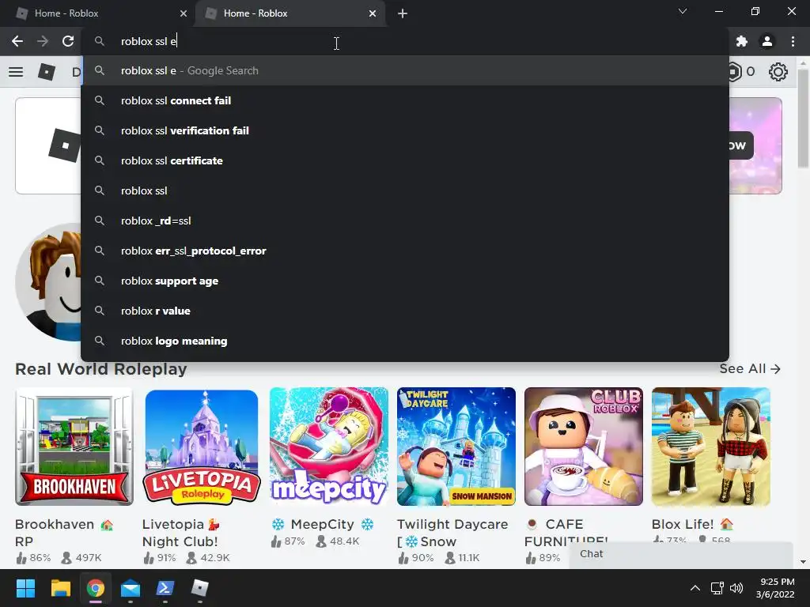This screenshot has width=810, height=607.
Task: Pick suggestion 'roblox logo meaning'
Action: point(405,341)
